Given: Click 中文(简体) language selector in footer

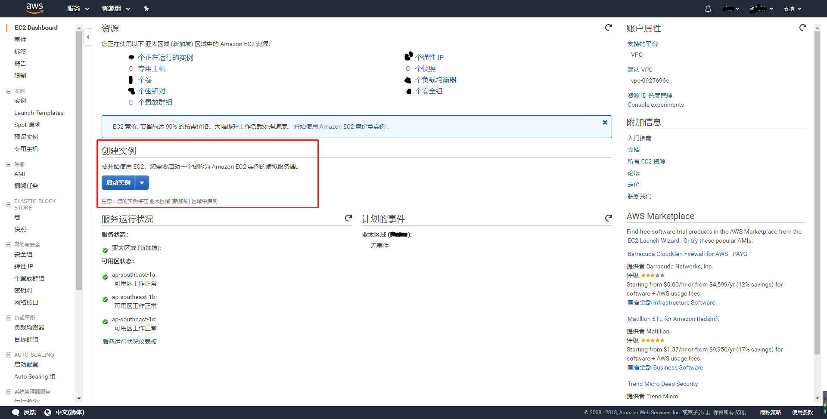Looking at the screenshot, I should pos(70,412).
